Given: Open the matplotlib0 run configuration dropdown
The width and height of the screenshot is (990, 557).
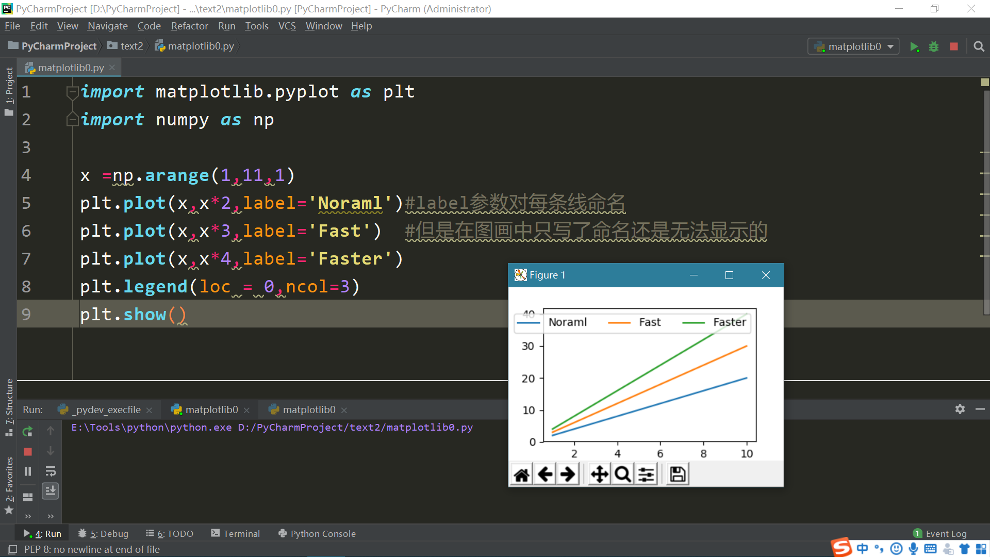Looking at the screenshot, I should (854, 47).
